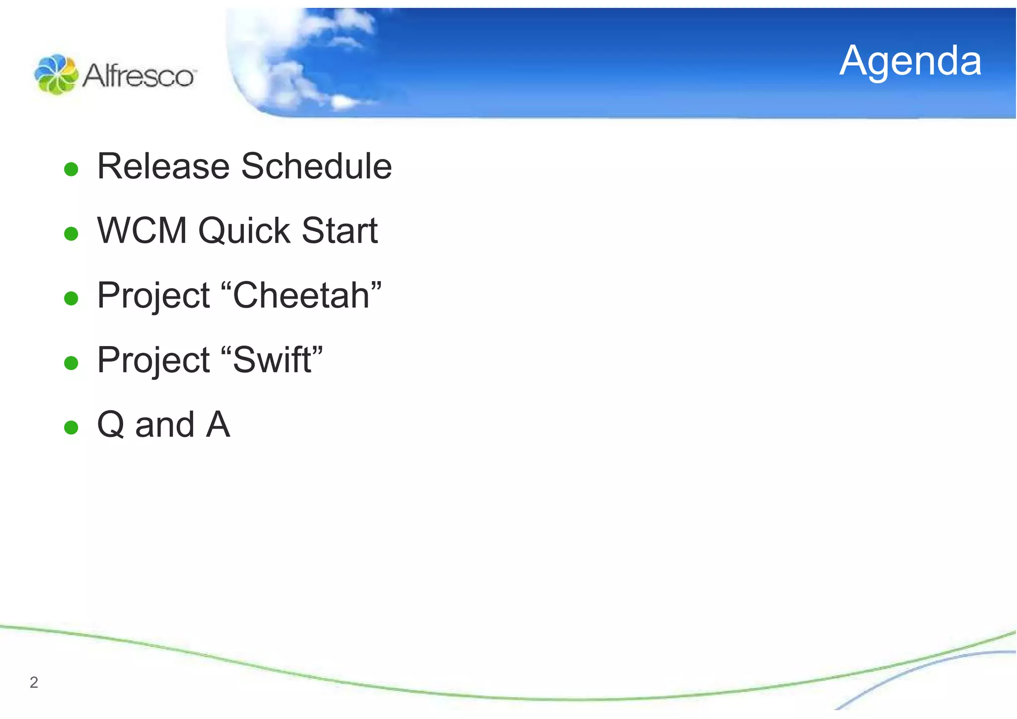The image size is (1017, 719).
Task: Click the Alfresco wordmark text
Action: pyautogui.click(x=140, y=76)
